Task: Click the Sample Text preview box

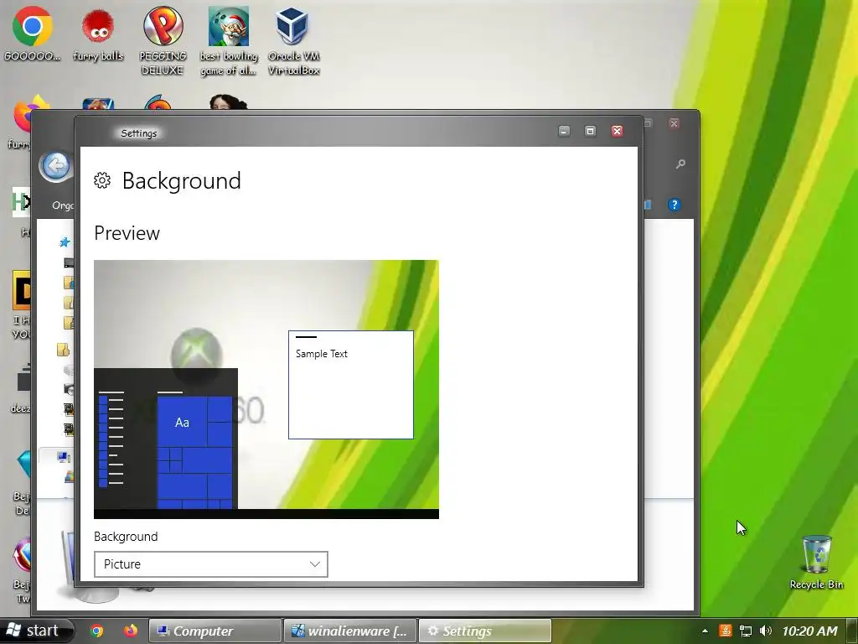Action: coord(351,384)
